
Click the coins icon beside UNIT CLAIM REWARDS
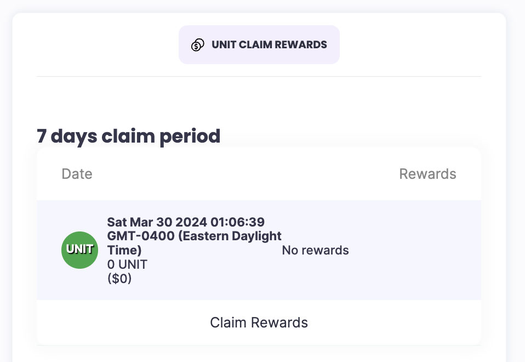coord(198,45)
